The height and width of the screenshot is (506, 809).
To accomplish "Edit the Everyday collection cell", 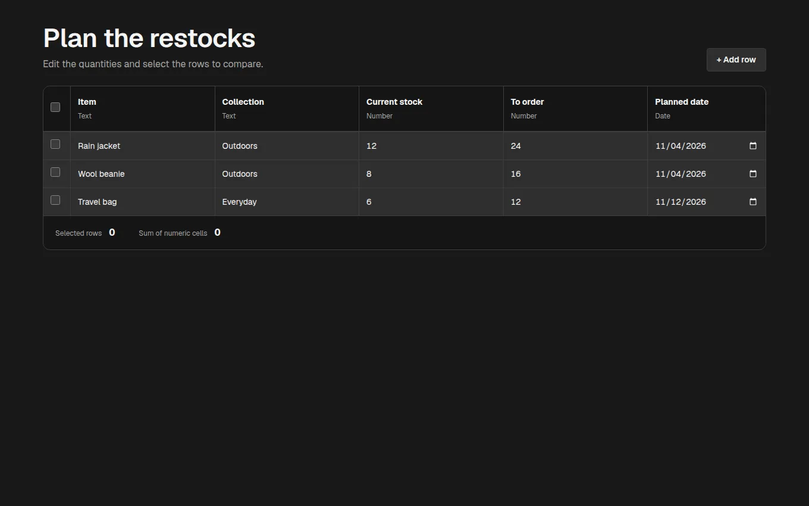I will point(287,202).
